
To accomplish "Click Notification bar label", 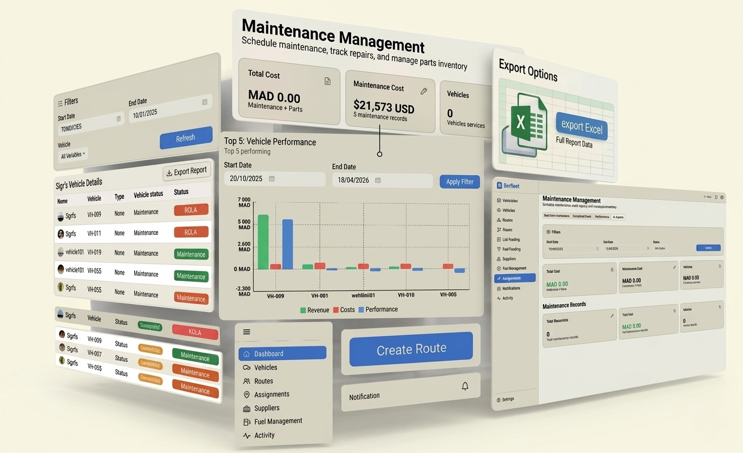I will tap(364, 396).
